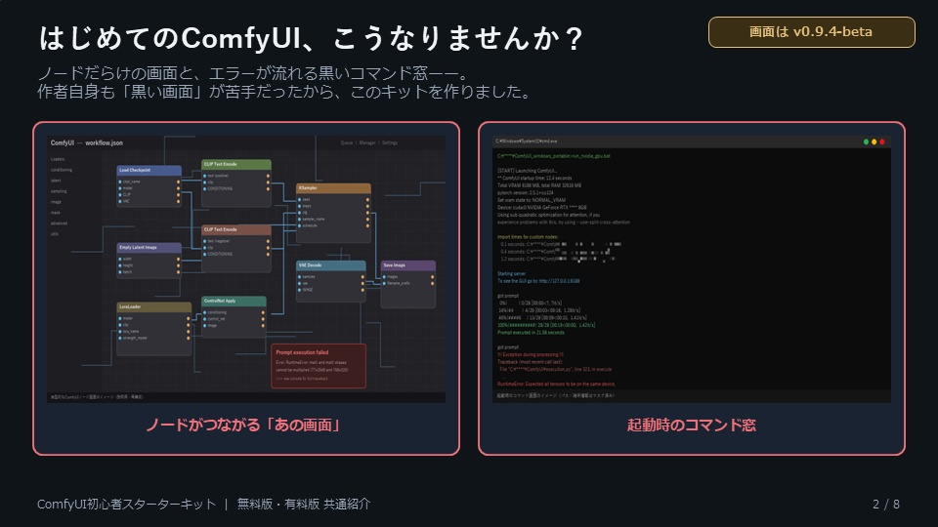Image resolution: width=938 pixels, height=527 pixels.
Task: Click the Prompt executed in seconds line
Action: point(531,332)
